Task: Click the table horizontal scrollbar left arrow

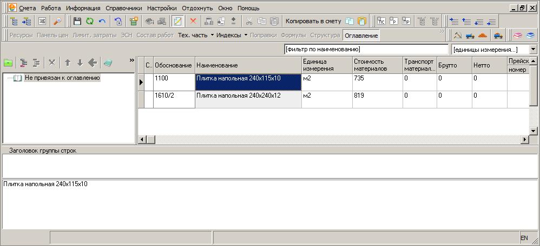Action: (142, 139)
